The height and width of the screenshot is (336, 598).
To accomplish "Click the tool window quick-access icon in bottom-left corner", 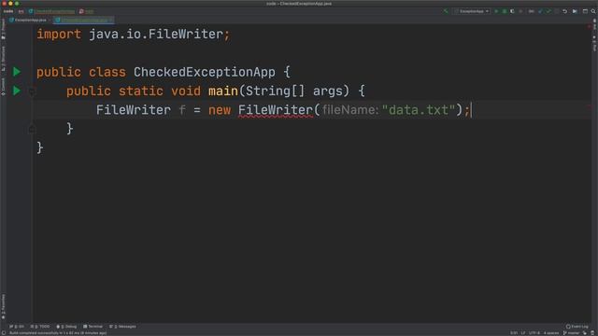I will 4,333.
